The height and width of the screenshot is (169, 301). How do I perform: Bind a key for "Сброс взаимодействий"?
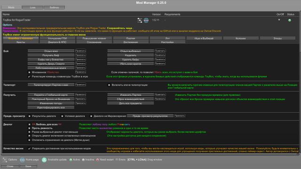(160, 99)
